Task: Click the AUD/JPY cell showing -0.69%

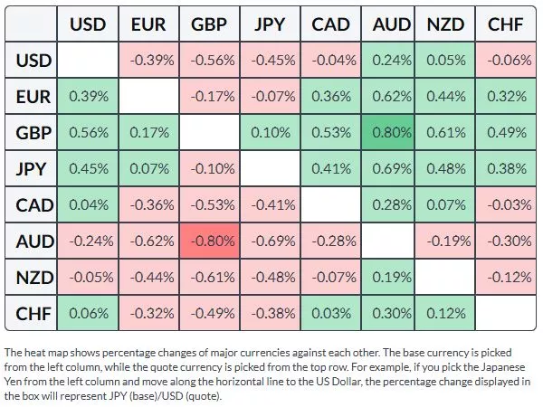Action: point(269,241)
